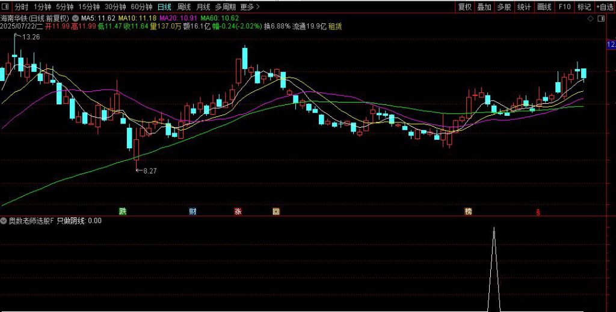Click the 复权 adjustment button

(465, 7)
